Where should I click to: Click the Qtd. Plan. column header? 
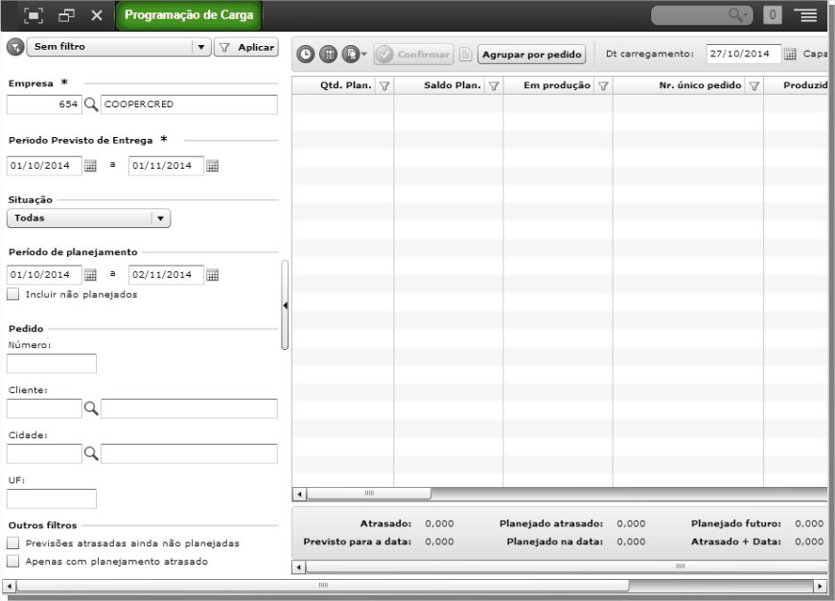pyautogui.click(x=346, y=85)
